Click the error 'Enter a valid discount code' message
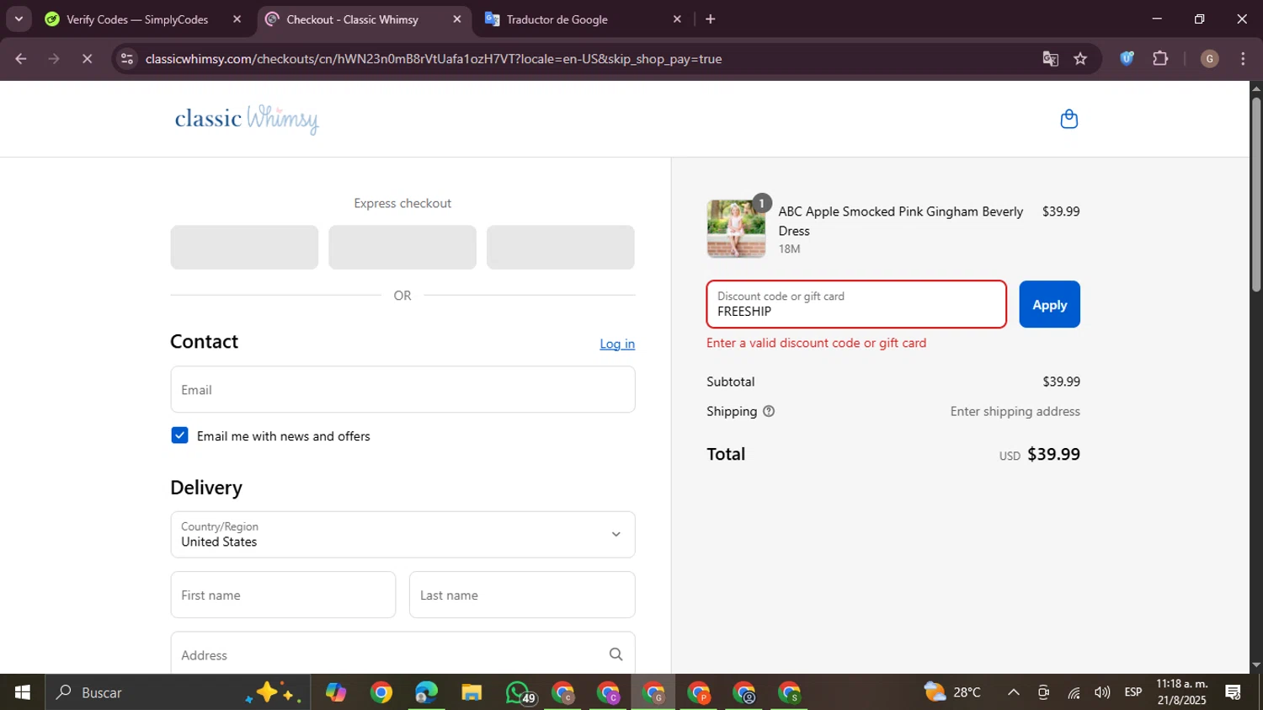The width and height of the screenshot is (1263, 710). 816,343
